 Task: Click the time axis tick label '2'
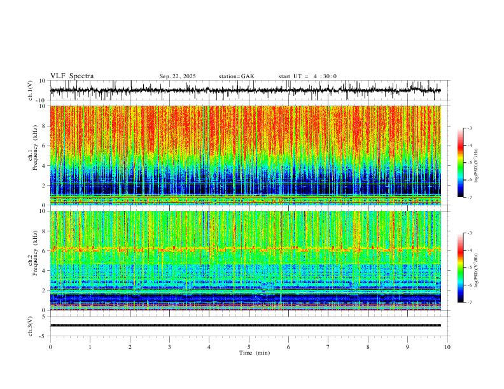[x=130, y=347]
